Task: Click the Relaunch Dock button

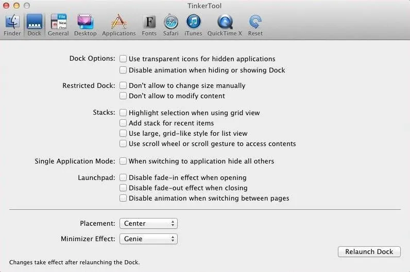Action: (x=369, y=251)
